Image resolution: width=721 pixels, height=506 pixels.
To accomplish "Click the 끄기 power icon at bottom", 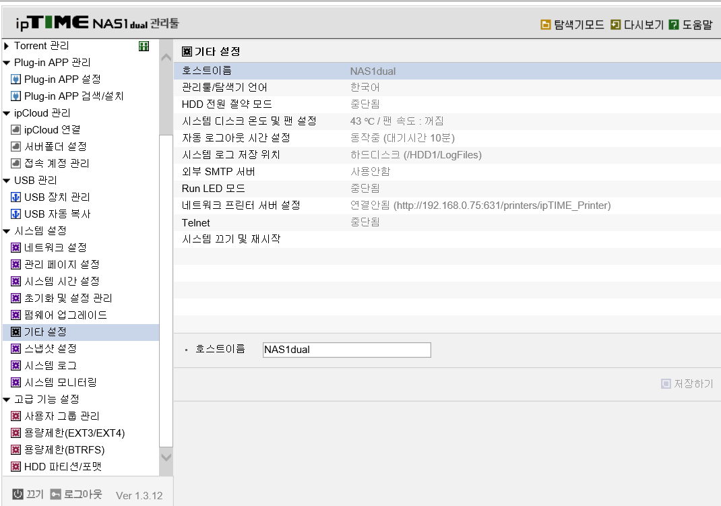I will tap(18, 494).
